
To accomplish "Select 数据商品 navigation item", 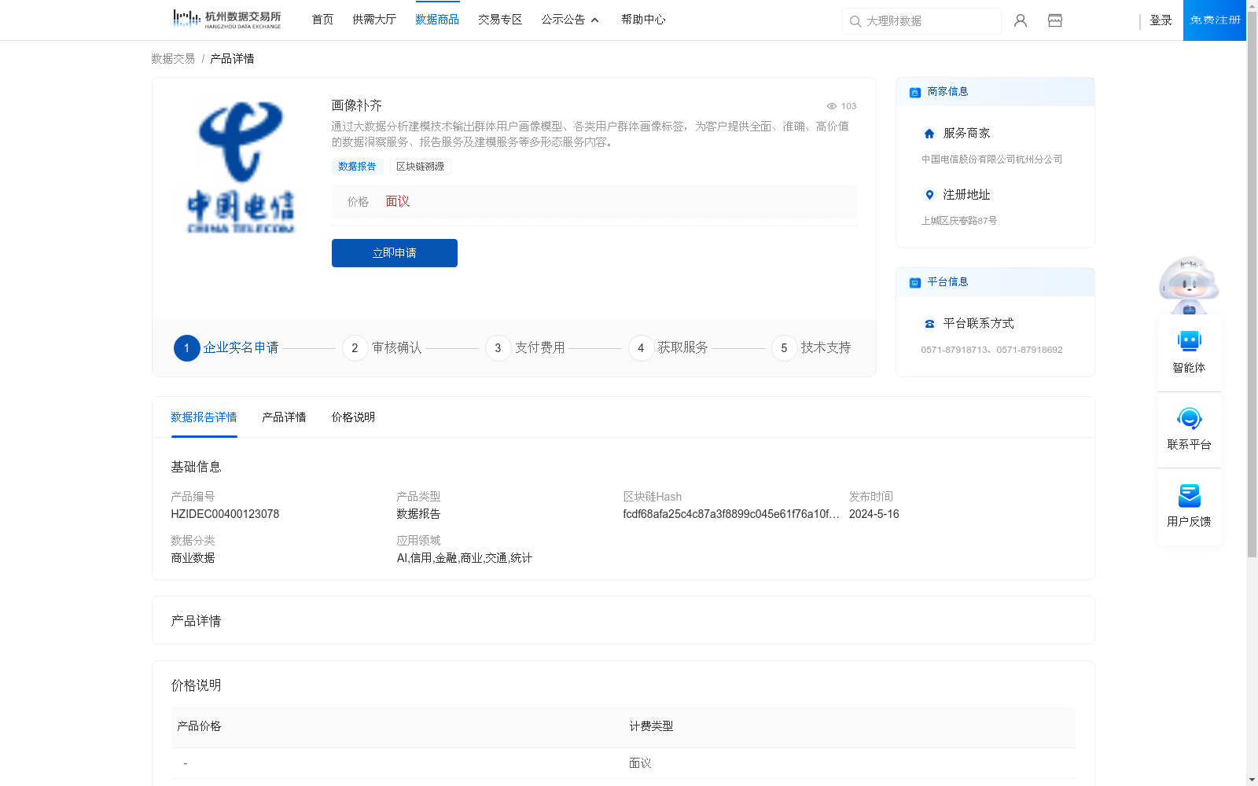I will click(437, 20).
